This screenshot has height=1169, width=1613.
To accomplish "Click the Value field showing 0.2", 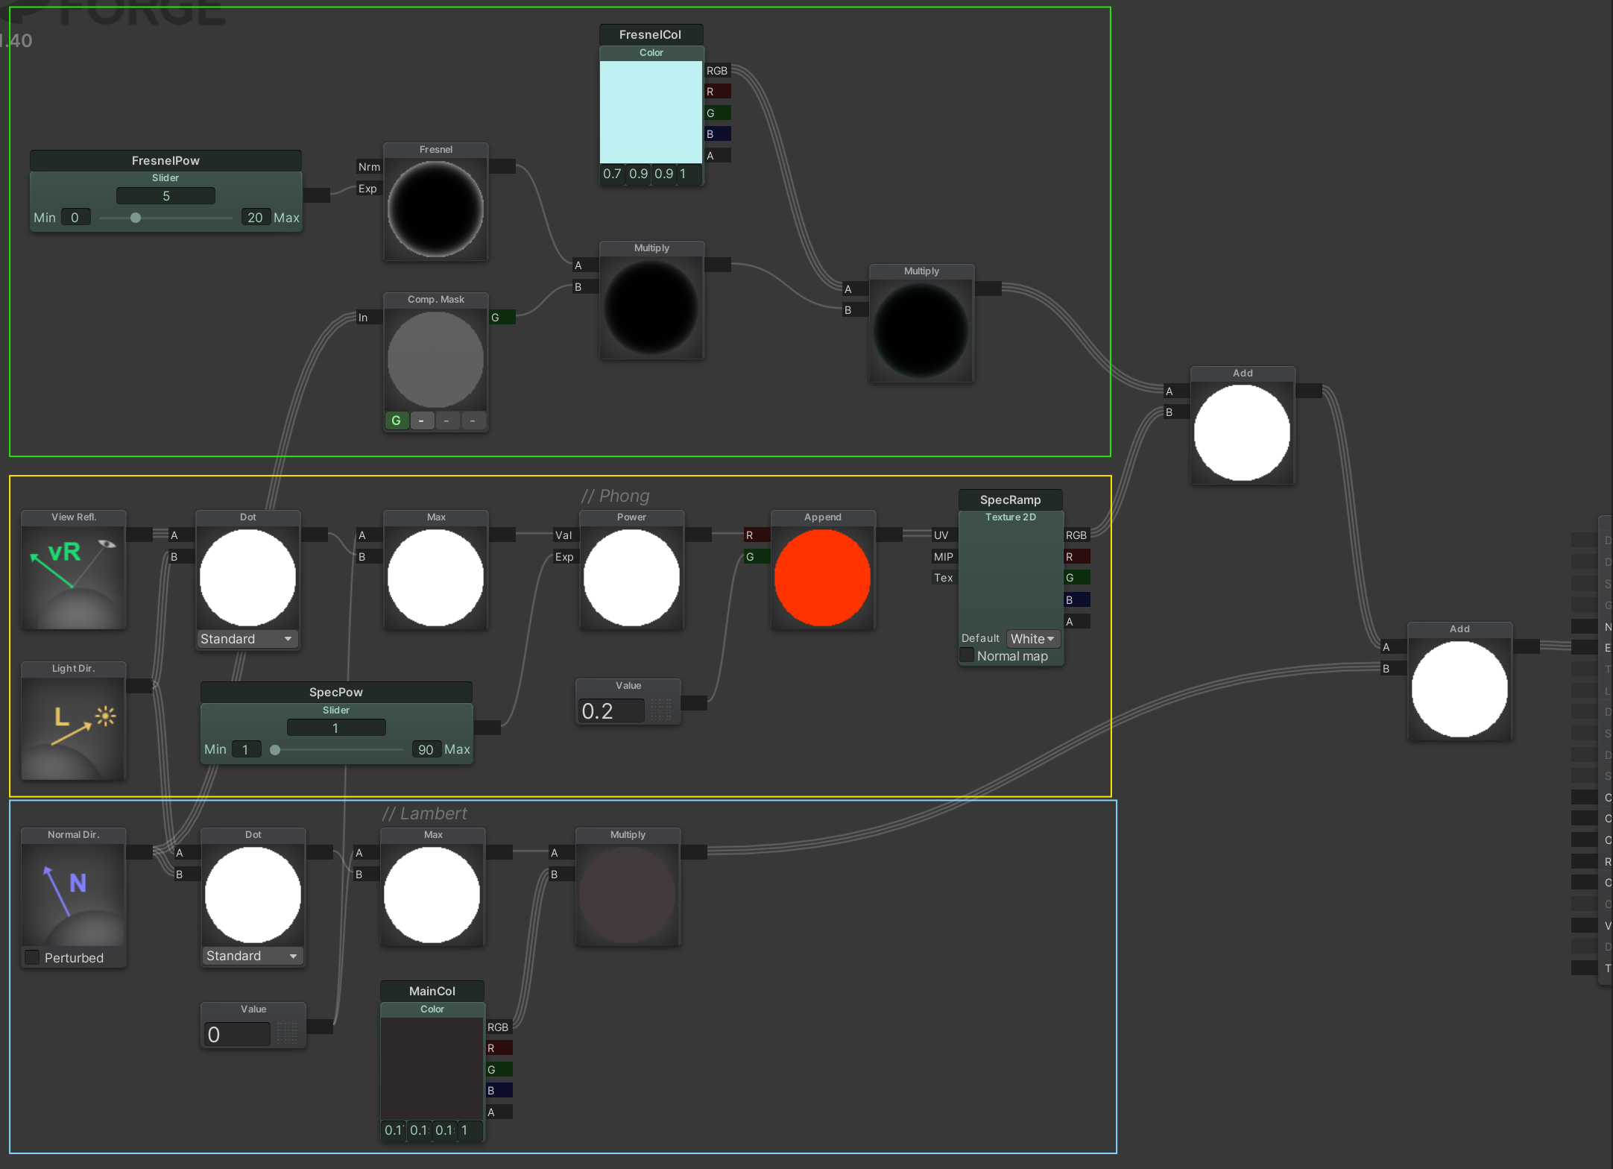I will pos(610,711).
